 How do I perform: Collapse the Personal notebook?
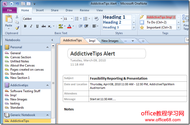(x=47, y=47)
